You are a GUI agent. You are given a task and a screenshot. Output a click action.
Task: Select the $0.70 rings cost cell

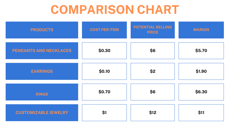104,92
